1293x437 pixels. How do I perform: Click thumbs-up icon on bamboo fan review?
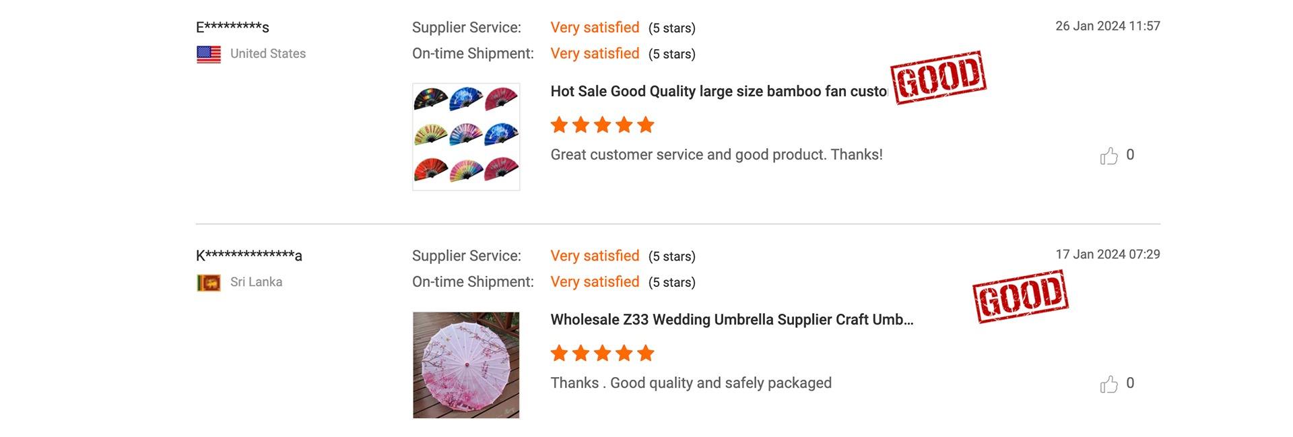click(x=1108, y=156)
